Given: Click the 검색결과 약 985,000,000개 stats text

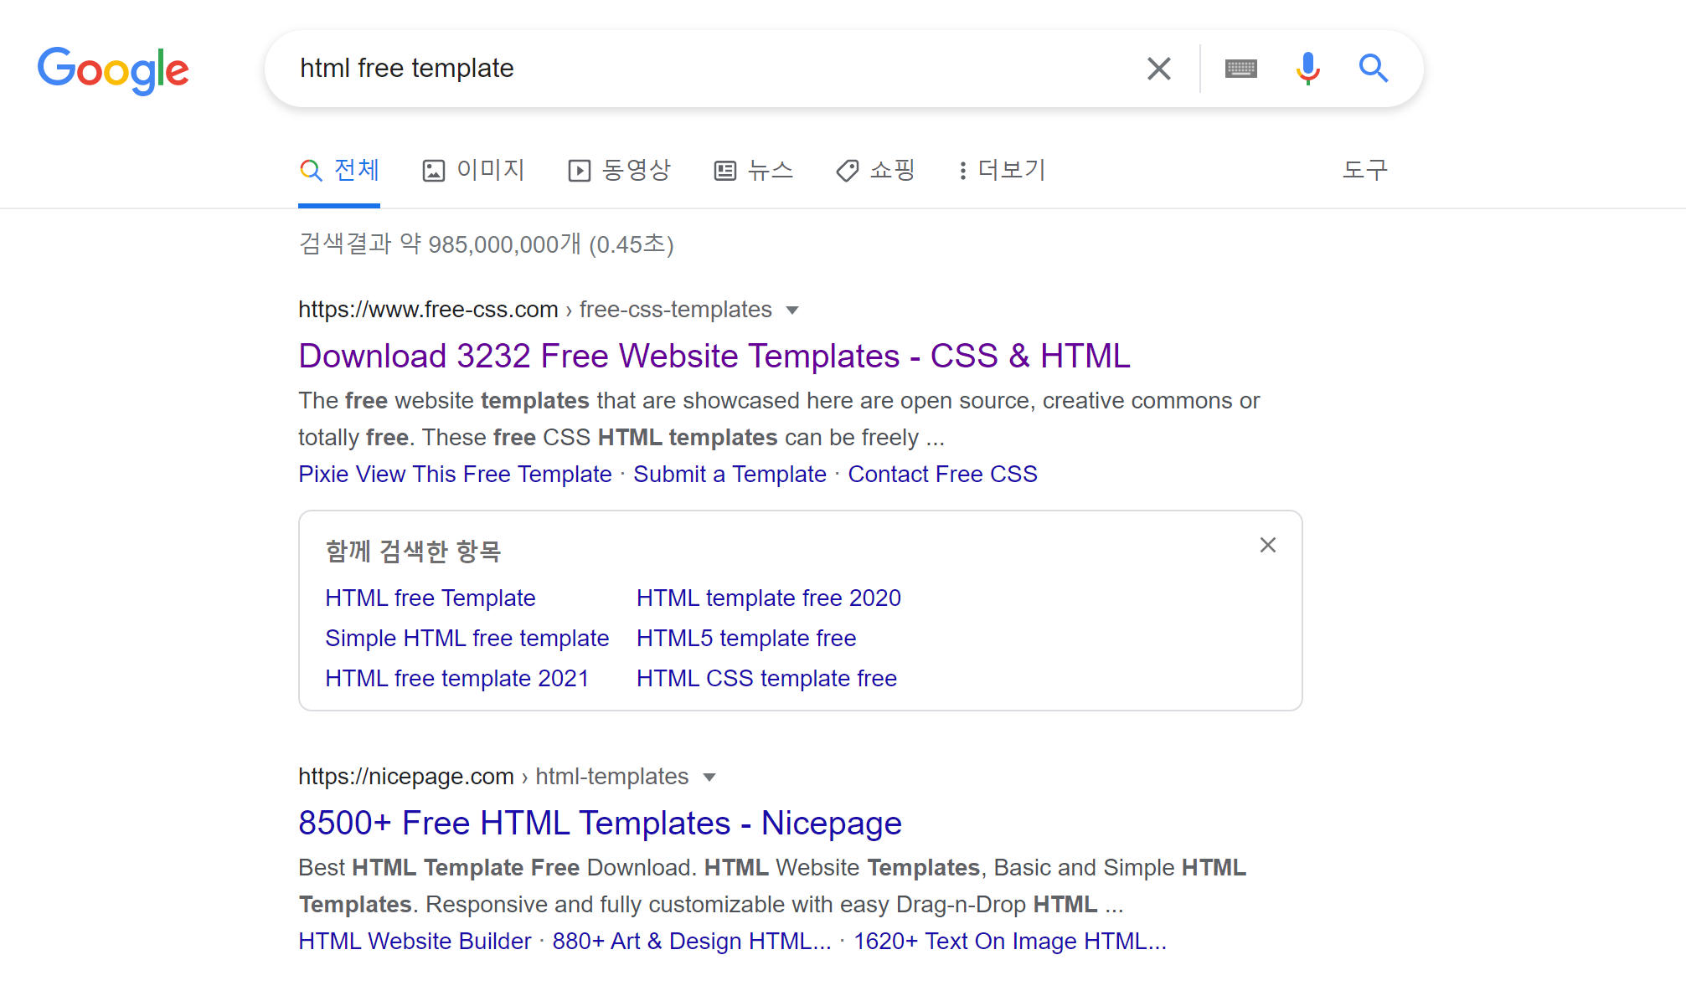Looking at the screenshot, I should tap(487, 244).
